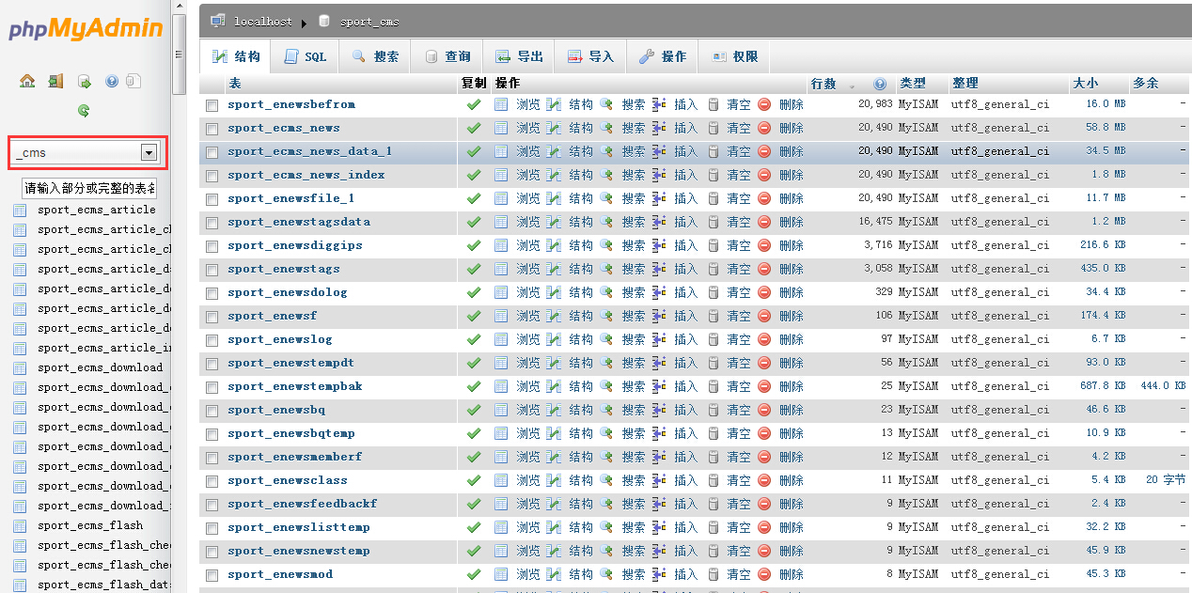Click the 687.8 KB size value
This screenshot has height=593, width=1192.
[1103, 386]
